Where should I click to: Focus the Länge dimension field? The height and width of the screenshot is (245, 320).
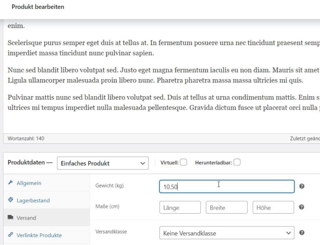(180, 207)
